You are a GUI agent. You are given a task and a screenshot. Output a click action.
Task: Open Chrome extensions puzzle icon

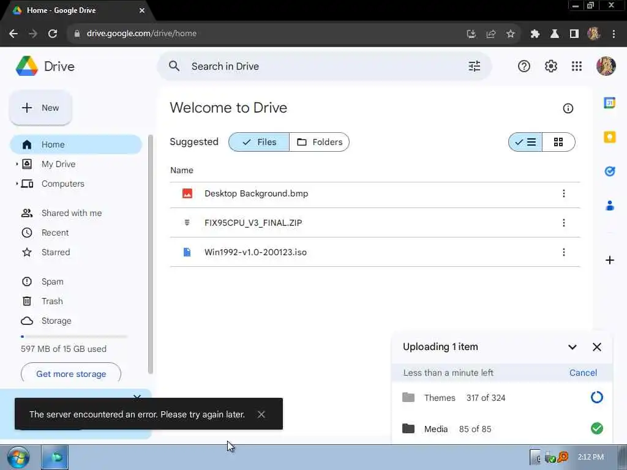pyautogui.click(x=535, y=34)
